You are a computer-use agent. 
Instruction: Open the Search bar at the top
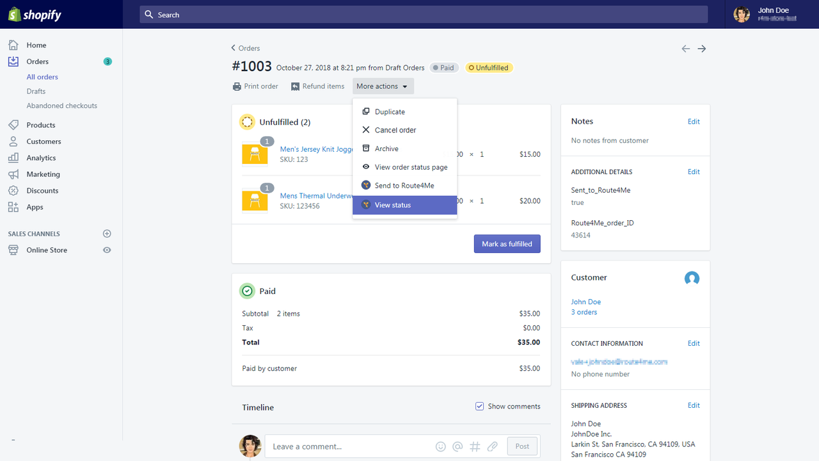pos(422,14)
